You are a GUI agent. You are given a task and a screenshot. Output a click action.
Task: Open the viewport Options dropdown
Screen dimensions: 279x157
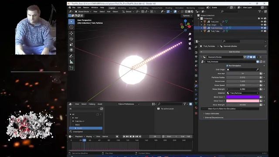coord(187,16)
